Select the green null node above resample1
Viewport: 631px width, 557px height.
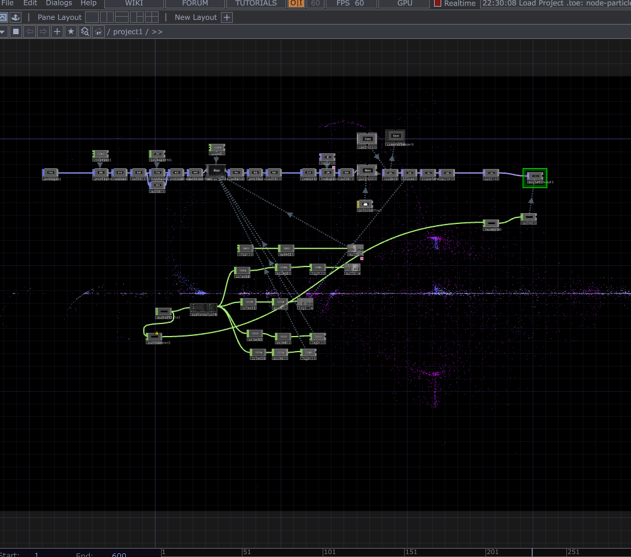(x=529, y=217)
